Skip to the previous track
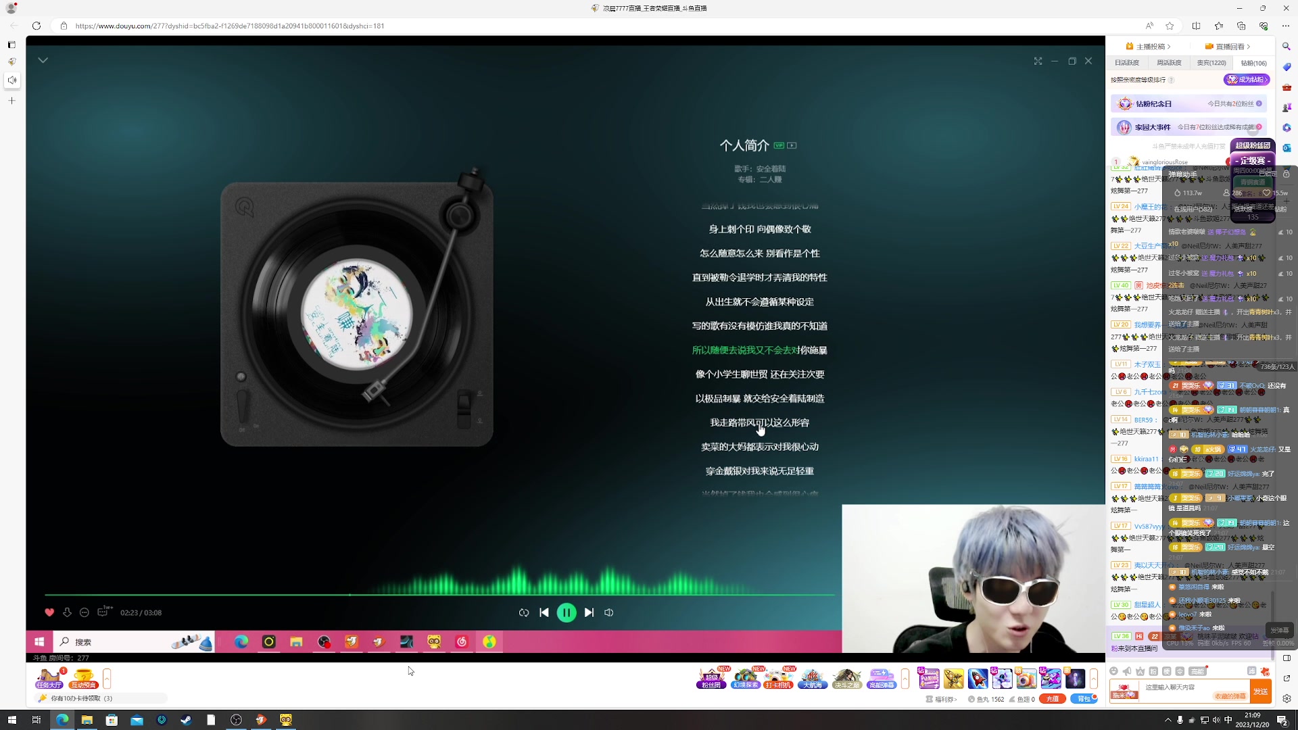1298x730 pixels. (x=544, y=612)
